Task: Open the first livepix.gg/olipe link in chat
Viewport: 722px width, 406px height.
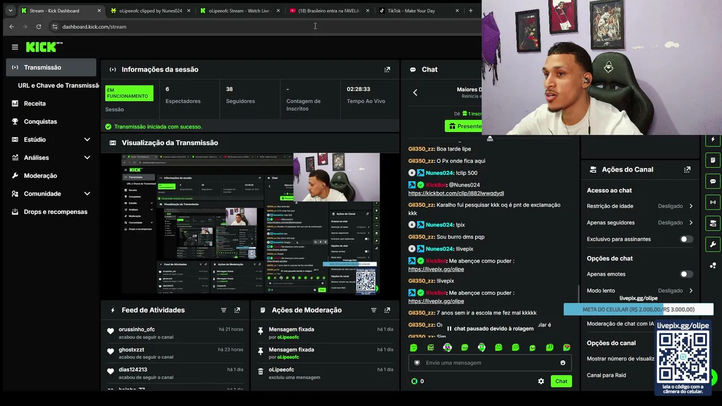Action: 436,269
